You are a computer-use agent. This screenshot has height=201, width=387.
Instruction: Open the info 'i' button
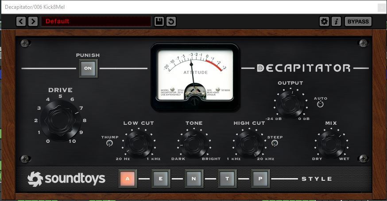click(336, 21)
